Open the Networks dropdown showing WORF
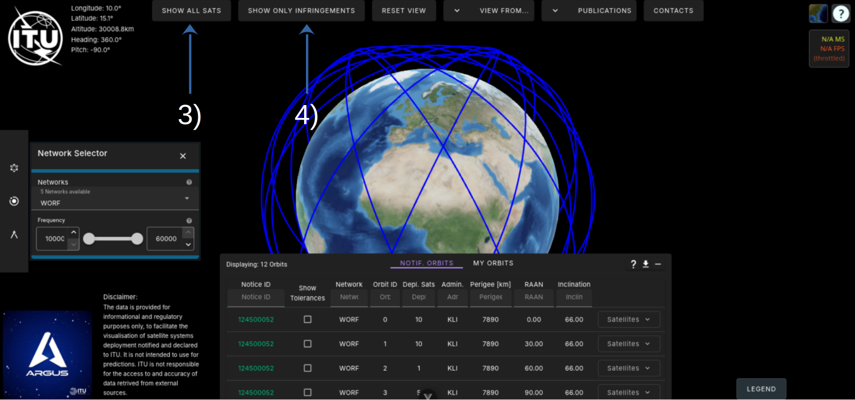 click(x=115, y=199)
